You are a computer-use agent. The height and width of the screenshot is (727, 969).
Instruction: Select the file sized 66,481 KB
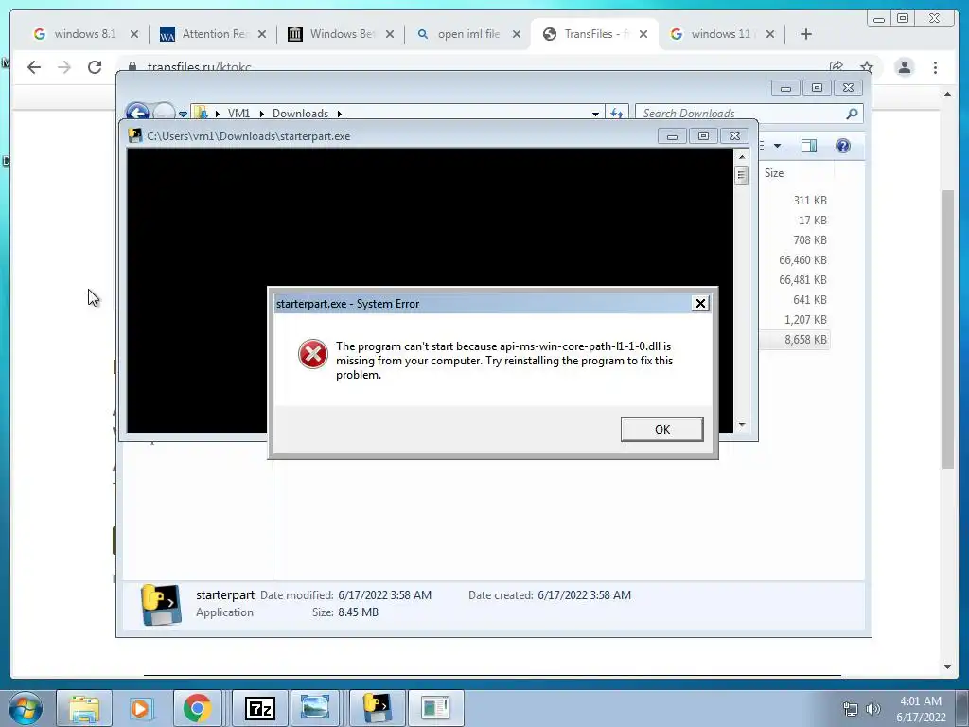(802, 279)
